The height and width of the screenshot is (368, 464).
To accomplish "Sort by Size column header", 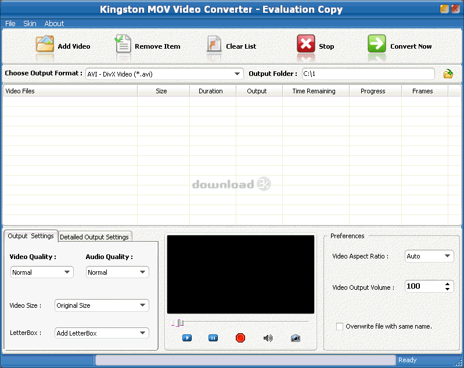I will click(x=163, y=91).
